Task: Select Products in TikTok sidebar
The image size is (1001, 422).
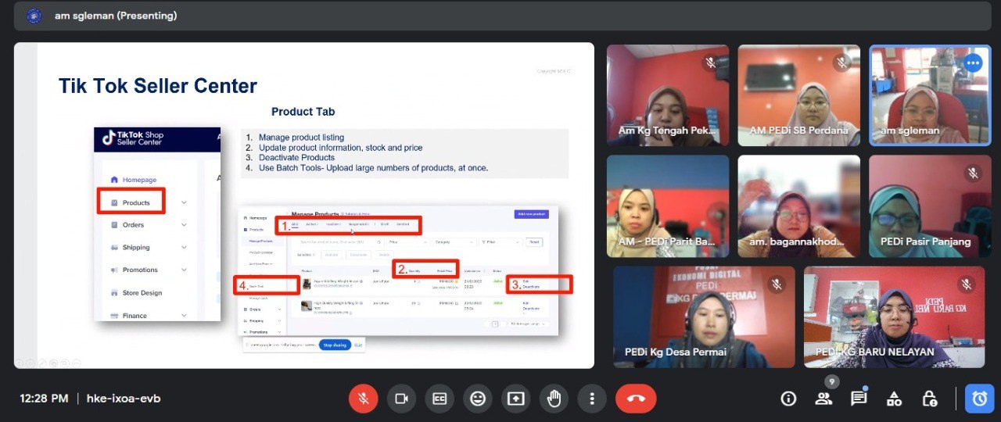Action: 136,202
